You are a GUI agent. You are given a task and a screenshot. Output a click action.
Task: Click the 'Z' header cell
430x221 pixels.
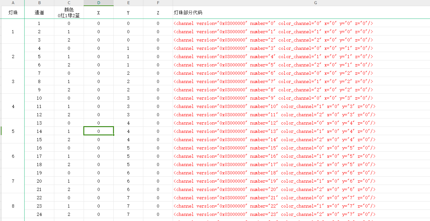(158, 12)
